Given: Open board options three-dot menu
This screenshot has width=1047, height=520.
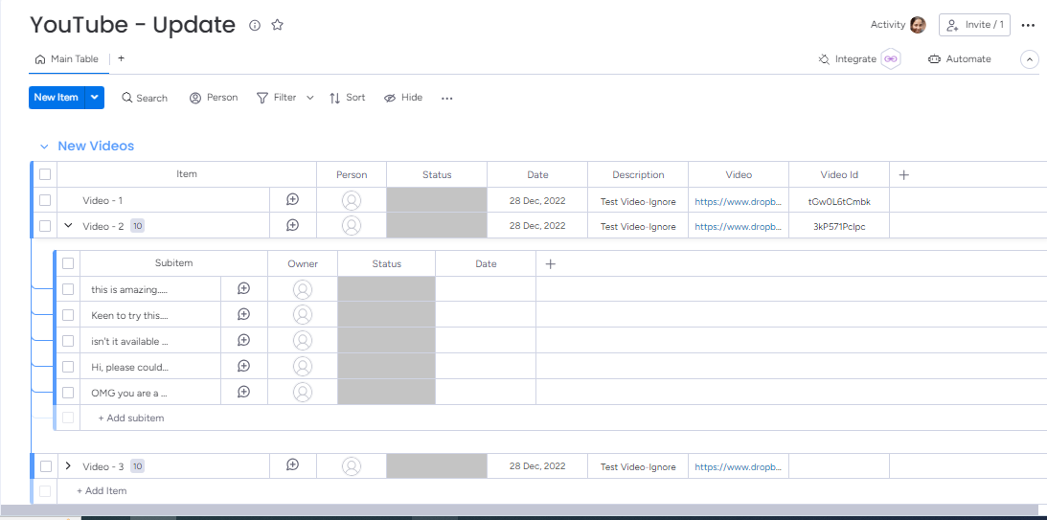Looking at the screenshot, I should click(1028, 25).
